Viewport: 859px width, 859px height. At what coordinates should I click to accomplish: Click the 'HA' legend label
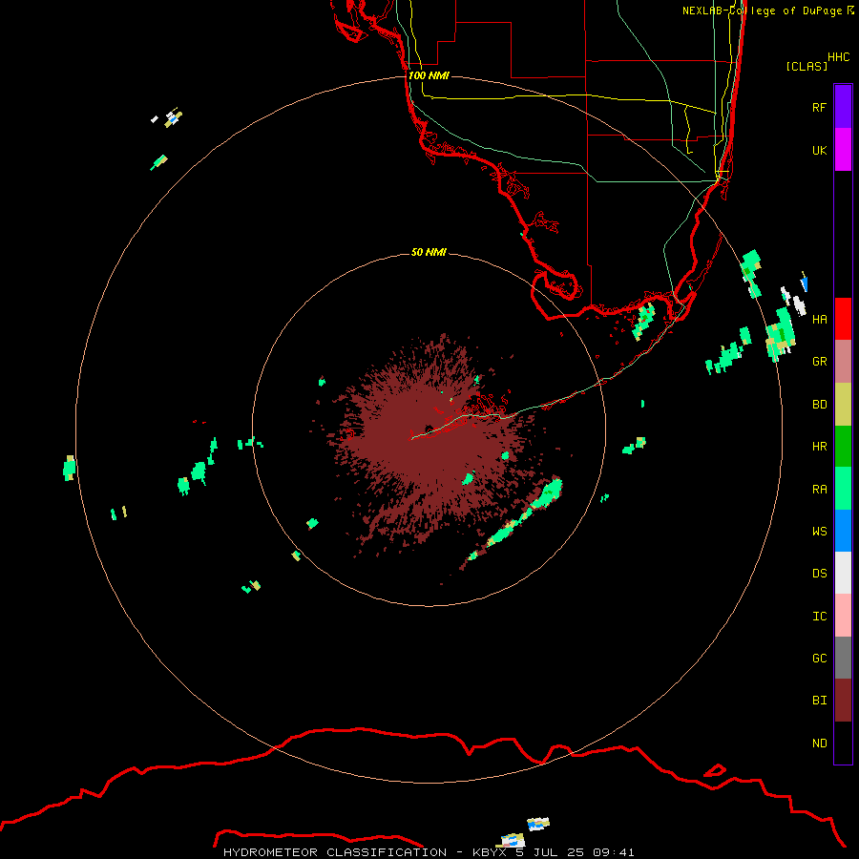pyautogui.click(x=819, y=319)
